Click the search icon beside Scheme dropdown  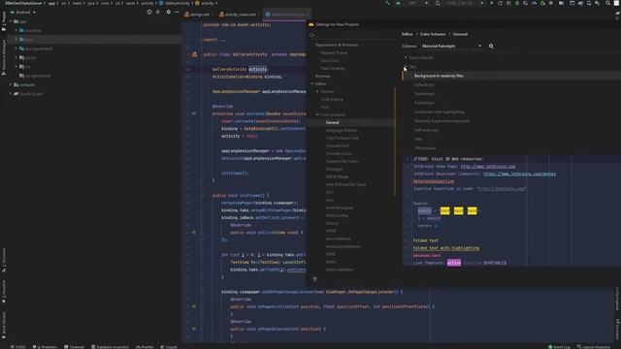click(x=491, y=46)
